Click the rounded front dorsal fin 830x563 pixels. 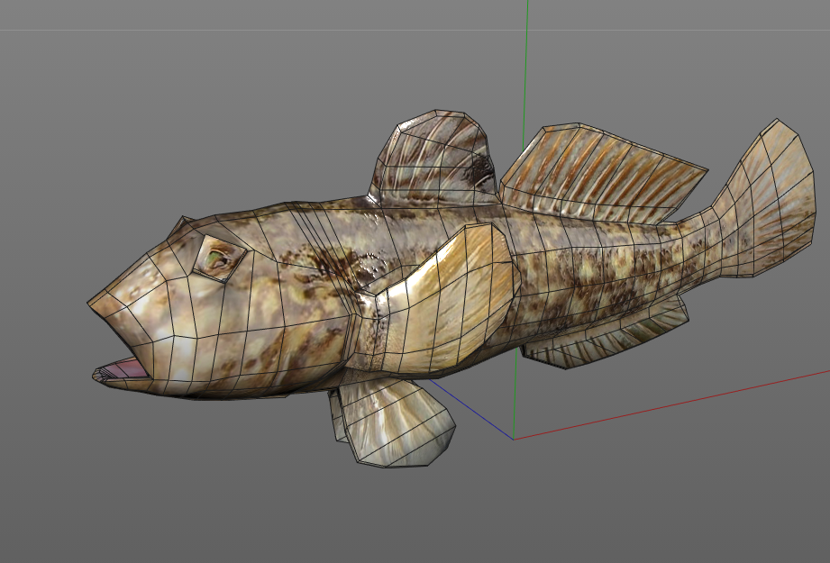(x=434, y=158)
